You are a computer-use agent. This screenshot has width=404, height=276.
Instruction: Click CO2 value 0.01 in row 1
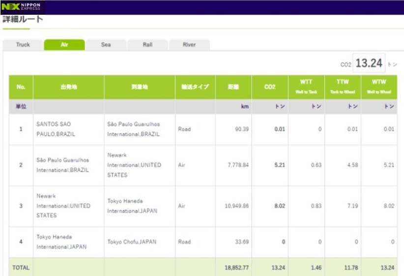tap(280, 129)
